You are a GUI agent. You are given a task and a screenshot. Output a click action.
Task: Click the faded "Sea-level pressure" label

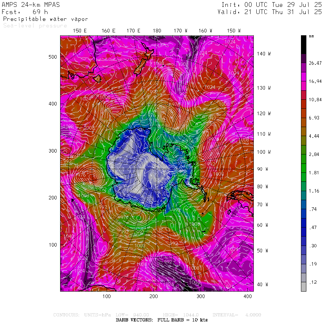[x=35, y=26]
